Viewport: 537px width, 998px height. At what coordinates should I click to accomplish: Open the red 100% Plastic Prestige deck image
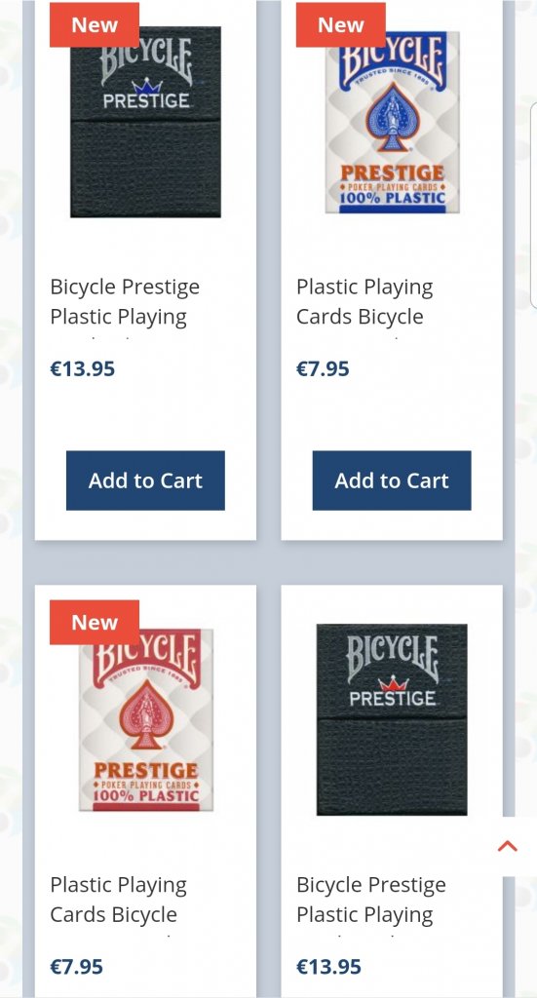point(146,719)
